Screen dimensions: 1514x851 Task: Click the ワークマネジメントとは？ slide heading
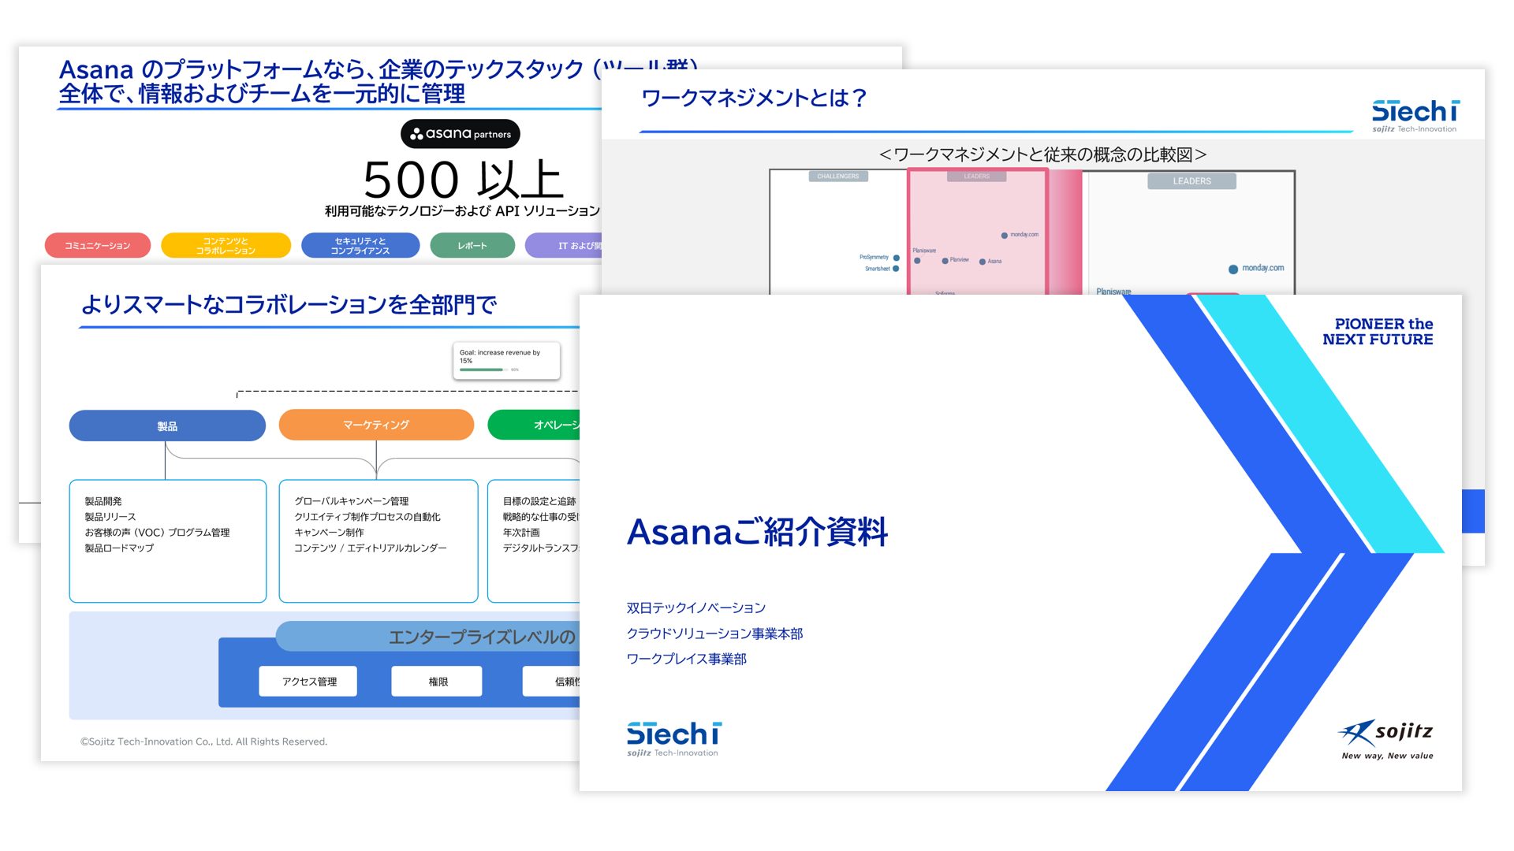pos(755,98)
